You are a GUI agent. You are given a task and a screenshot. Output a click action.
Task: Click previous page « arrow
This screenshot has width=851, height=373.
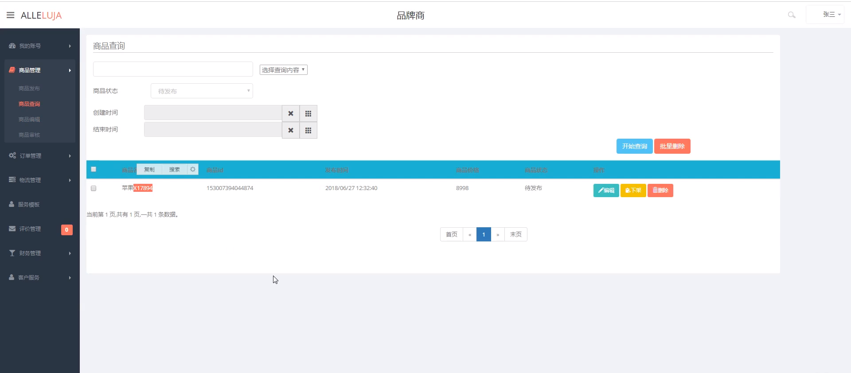pyautogui.click(x=470, y=234)
